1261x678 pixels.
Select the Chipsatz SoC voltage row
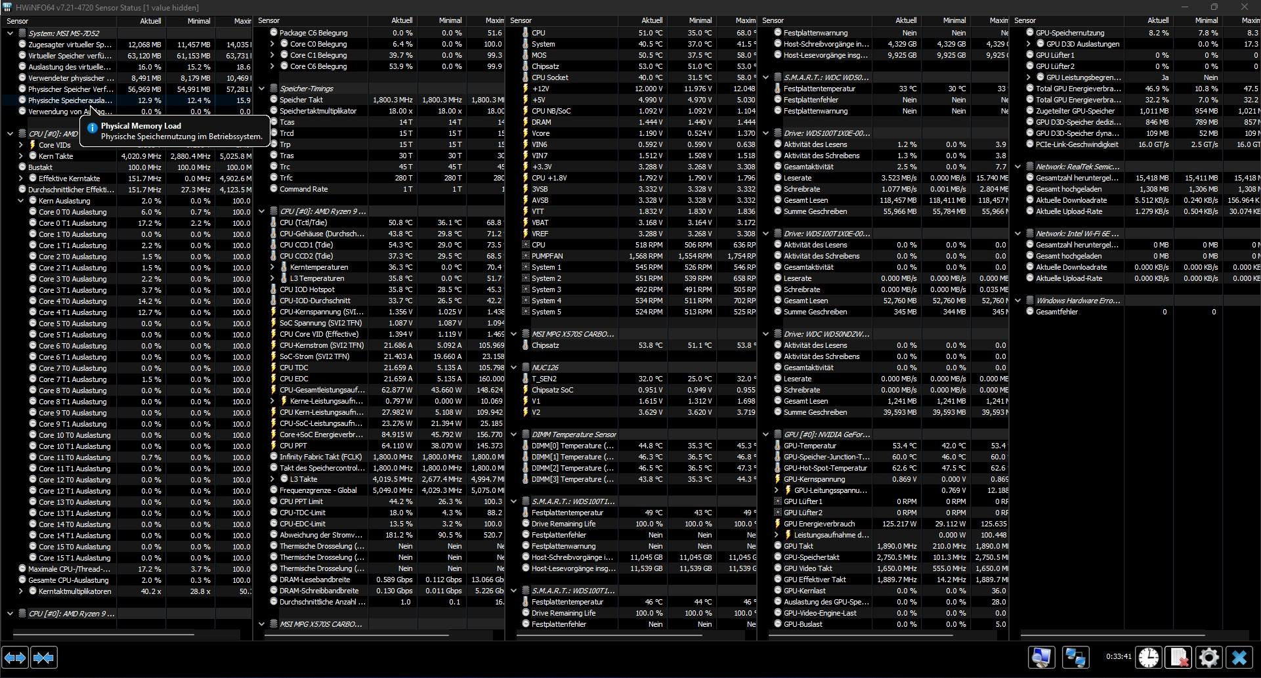[631, 390]
